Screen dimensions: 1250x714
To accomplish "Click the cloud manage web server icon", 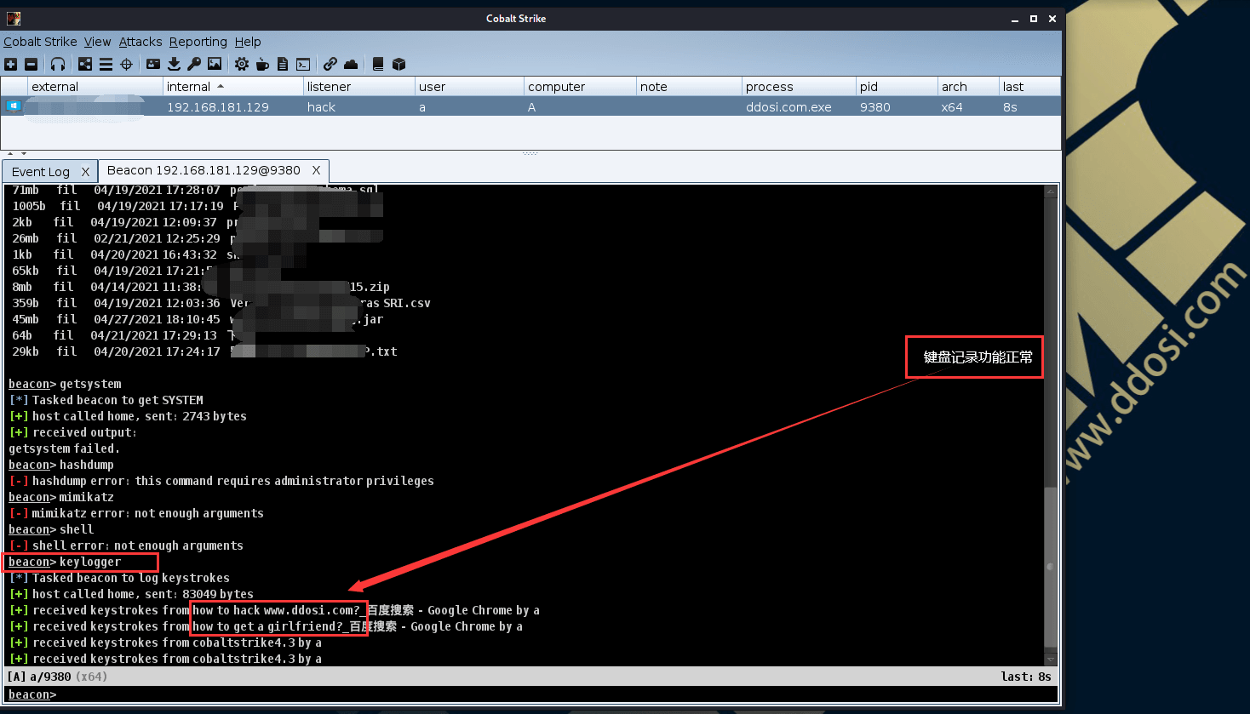I will 351,64.
